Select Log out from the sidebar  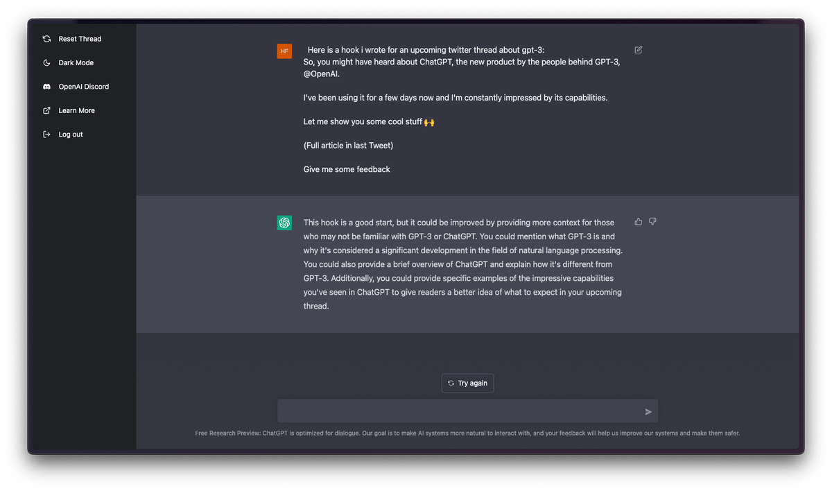(71, 135)
